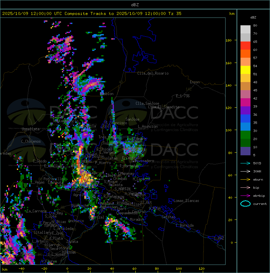
Task: Pick the gold 48-51 dBZ swatch
Action: coord(245,78)
